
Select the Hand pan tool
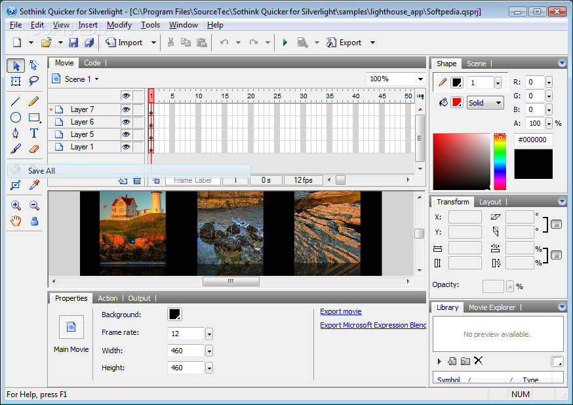[16, 221]
